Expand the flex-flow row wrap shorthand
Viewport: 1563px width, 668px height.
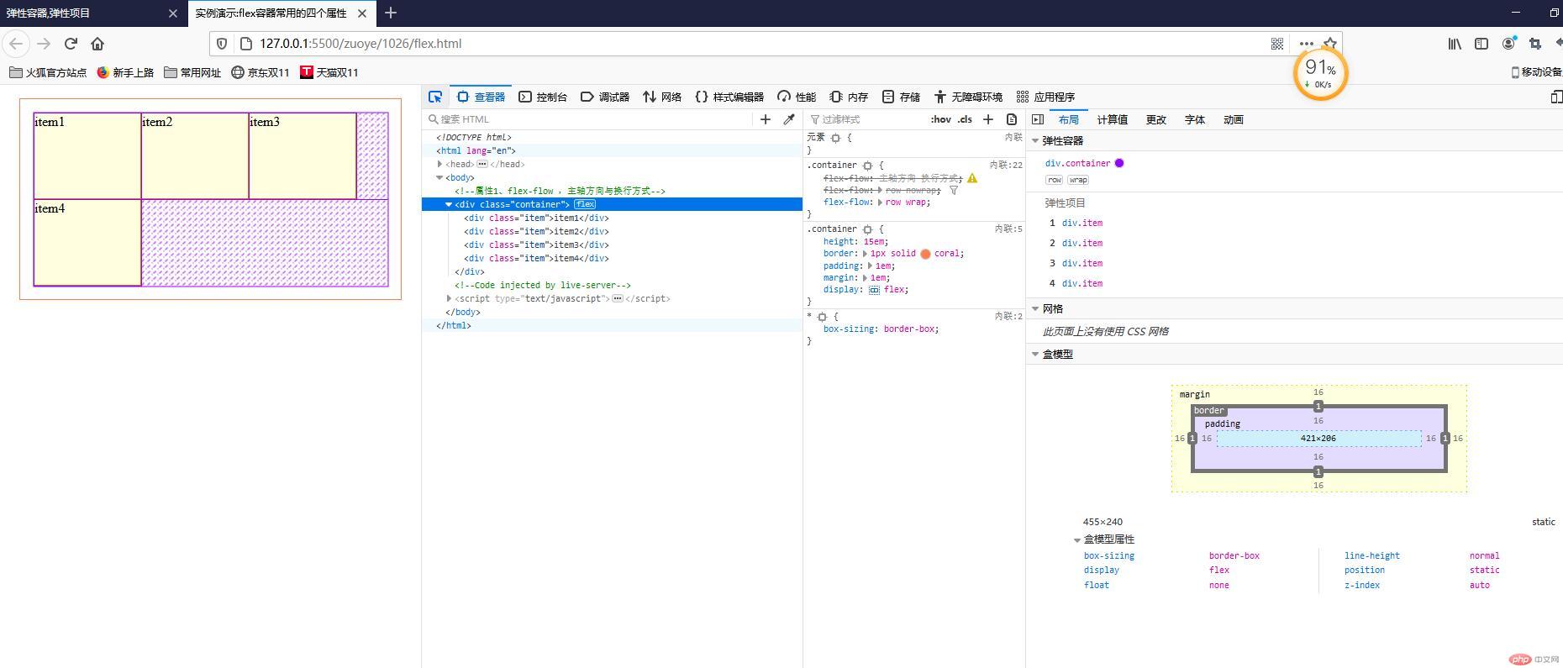tap(881, 203)
